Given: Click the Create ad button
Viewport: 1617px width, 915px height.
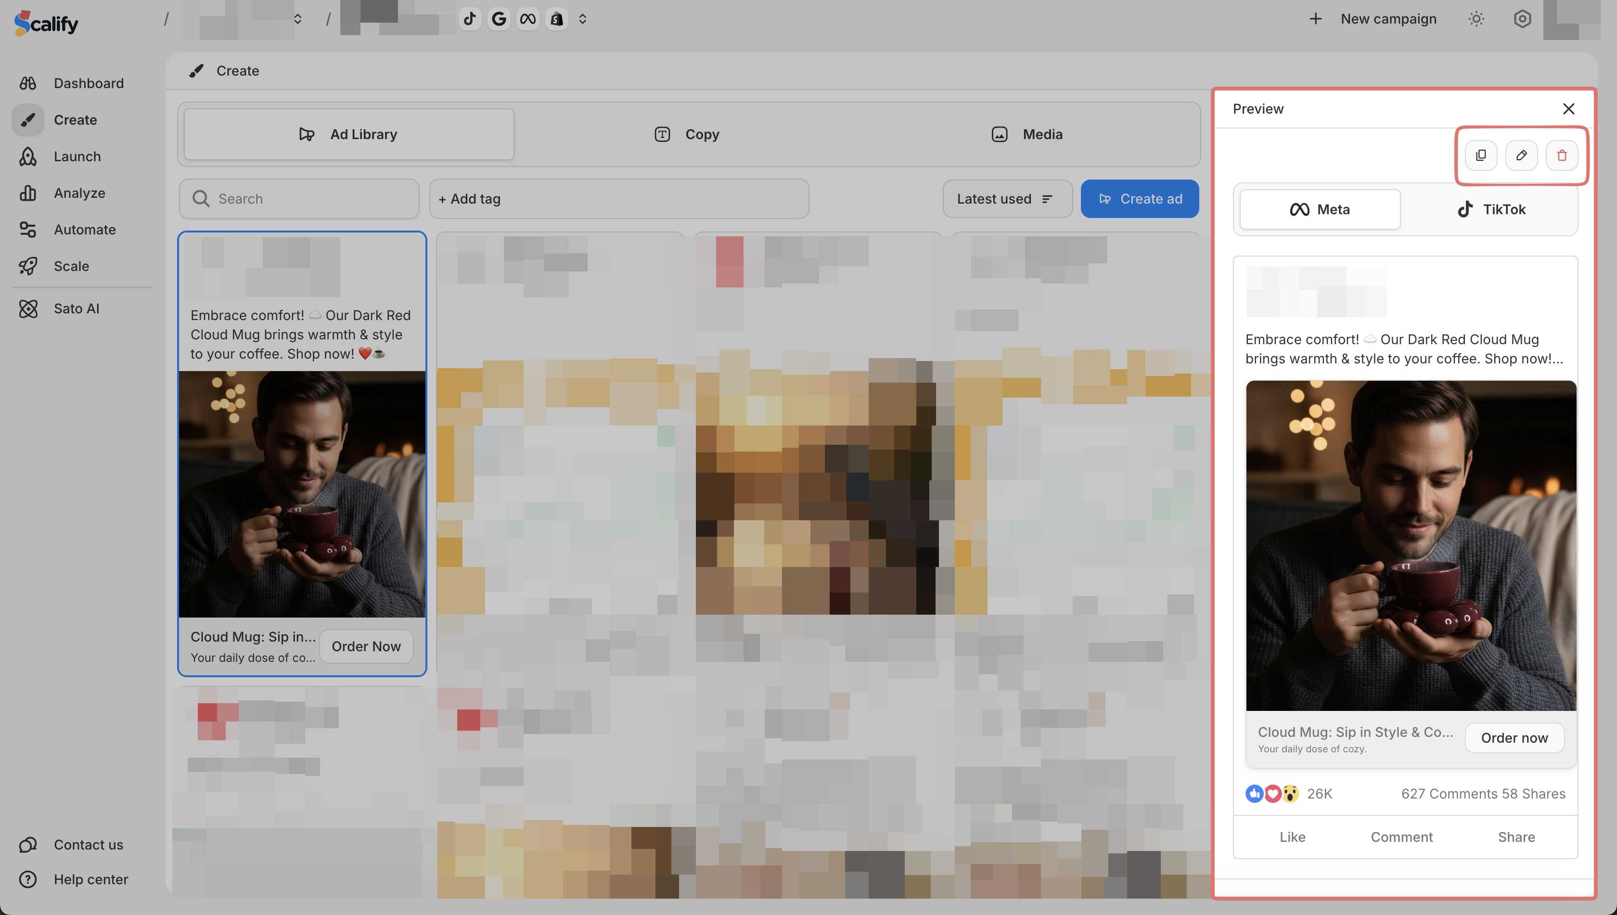Looking at the screenshot, I should [1140, 199].
